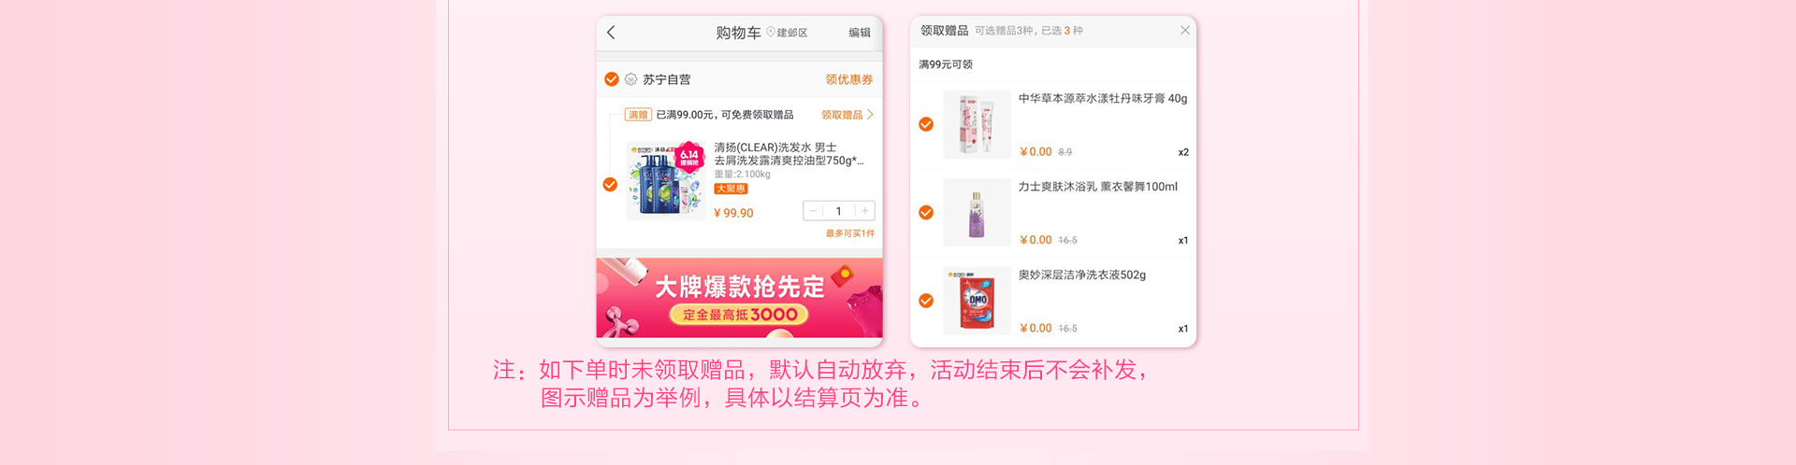Click 编辑 in the cart header
The width and height of the screenshot is (1796, 465).
pos(860,33)
